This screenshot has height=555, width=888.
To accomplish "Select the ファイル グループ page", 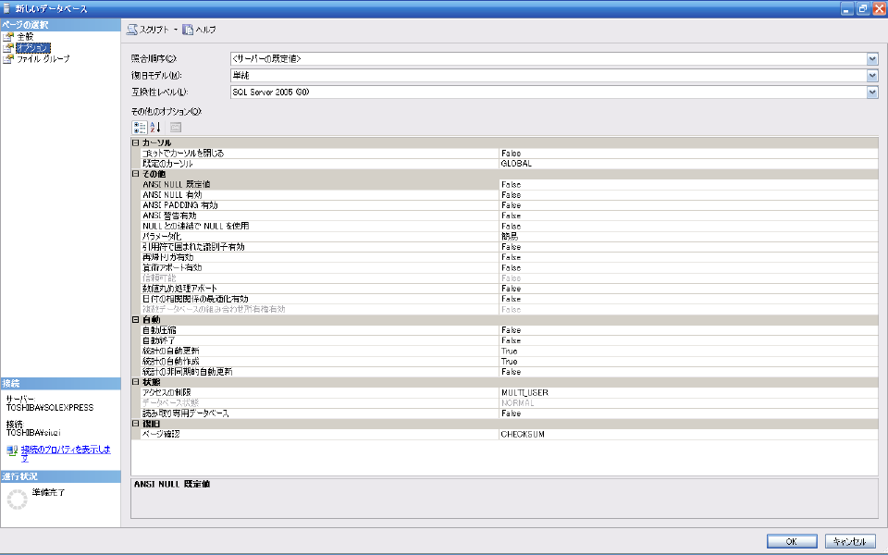I will click(x=43, y=58).
